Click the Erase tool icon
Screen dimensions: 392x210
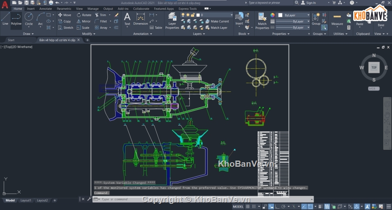tap(116, 15)
